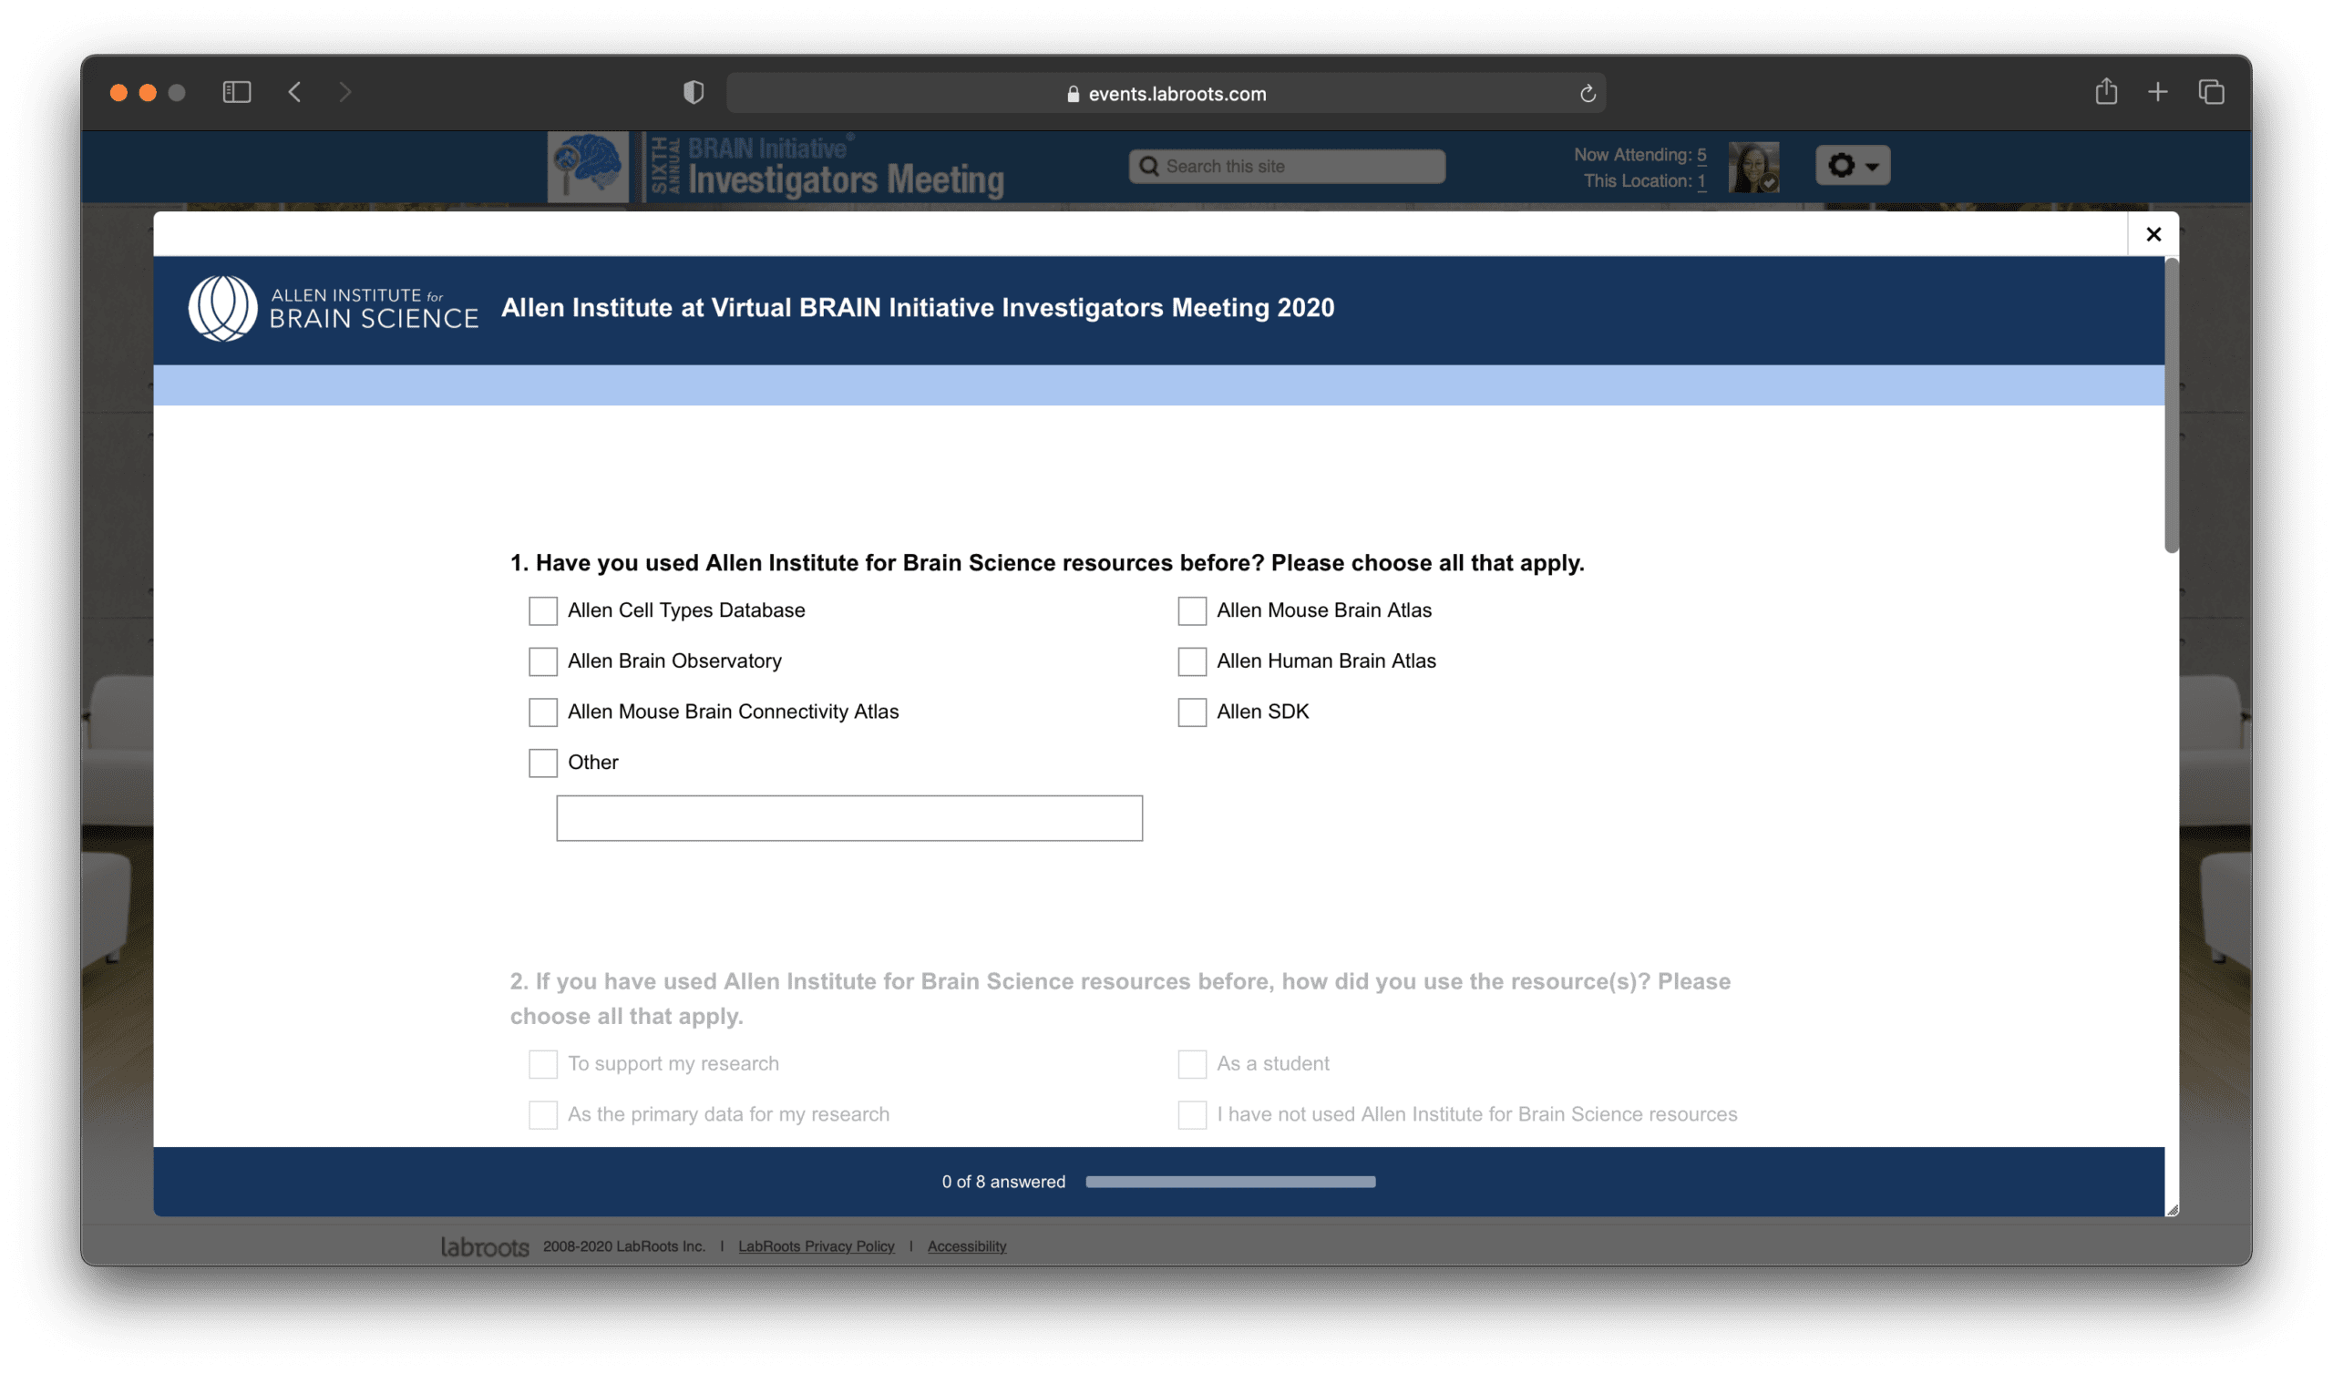Check As the primary data for my research

(542, 1114)
